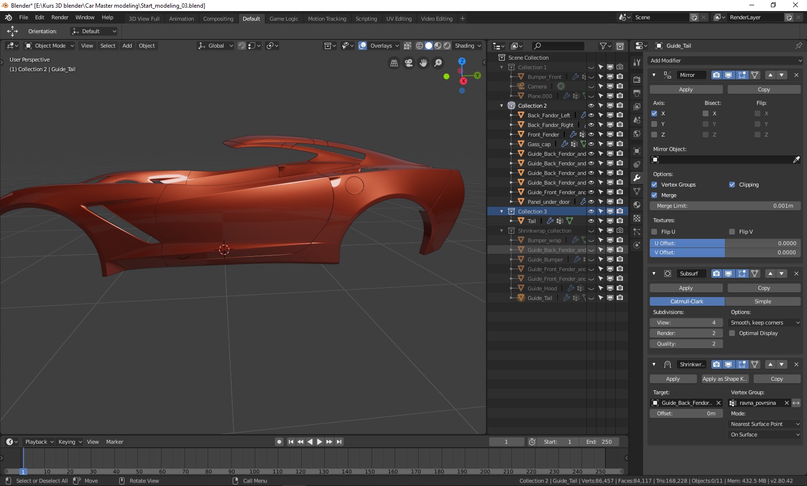
Task: Open the Material properties icon
Action: click(637, 205)
